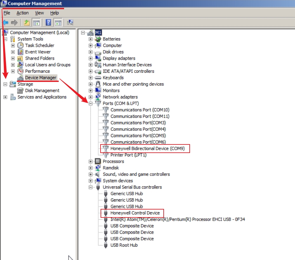Image resolution: width=295 pixels, height=260 pixels.
Task: Collapse the Storage node
Action: coord(5,84)
